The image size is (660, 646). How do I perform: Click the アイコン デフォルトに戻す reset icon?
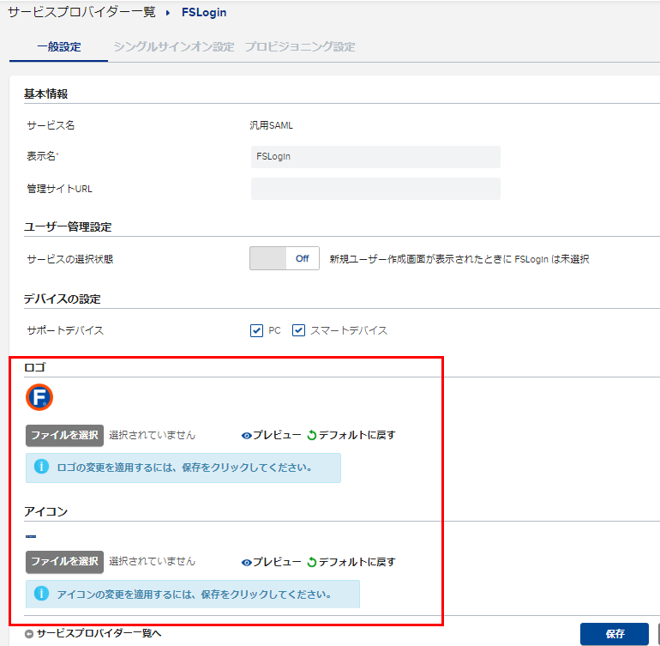pyautogui.click(x=311, y=562)
